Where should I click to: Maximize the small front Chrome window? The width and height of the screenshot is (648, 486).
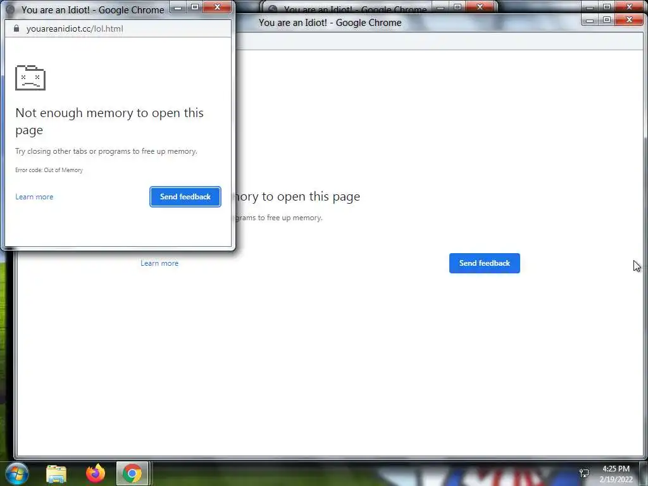click(195, 8)
